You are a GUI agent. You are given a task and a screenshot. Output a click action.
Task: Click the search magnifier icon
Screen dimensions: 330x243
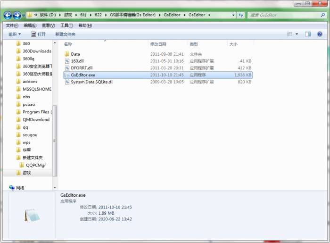(322, 15)
